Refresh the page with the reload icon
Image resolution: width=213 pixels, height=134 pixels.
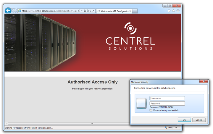[x=91, y=11]
